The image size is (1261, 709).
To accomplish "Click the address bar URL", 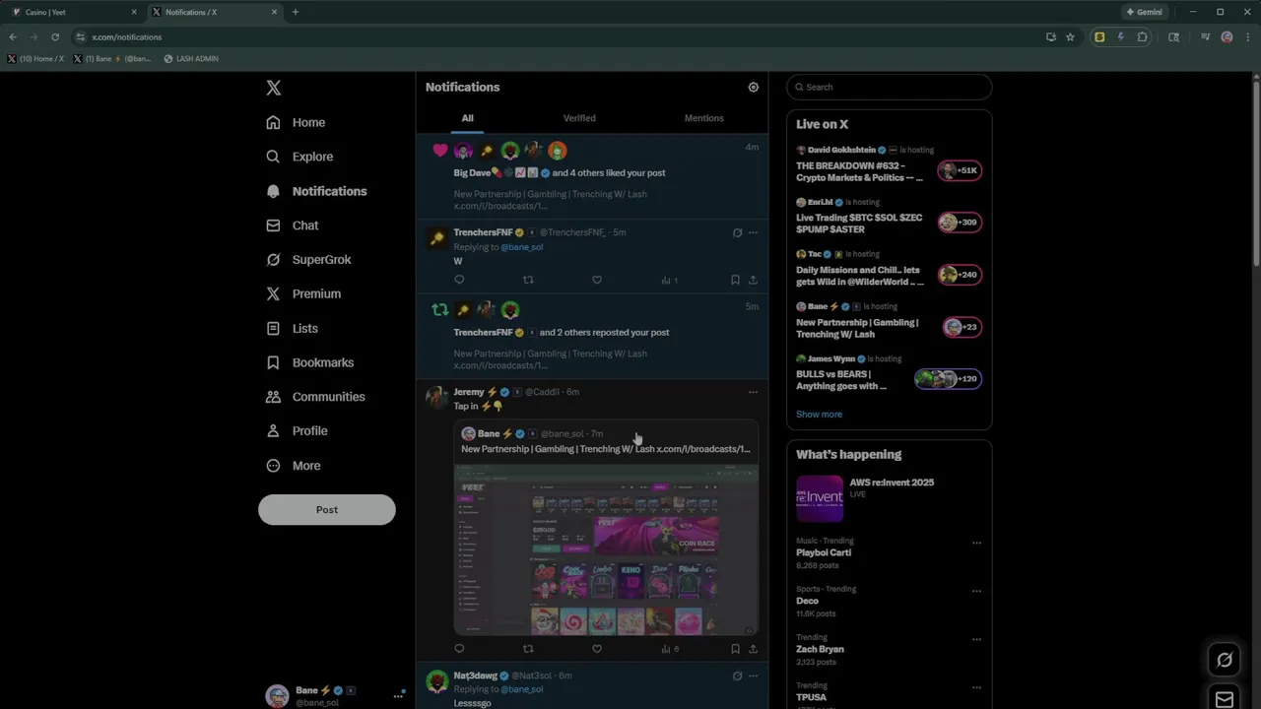I will [127, 37].
